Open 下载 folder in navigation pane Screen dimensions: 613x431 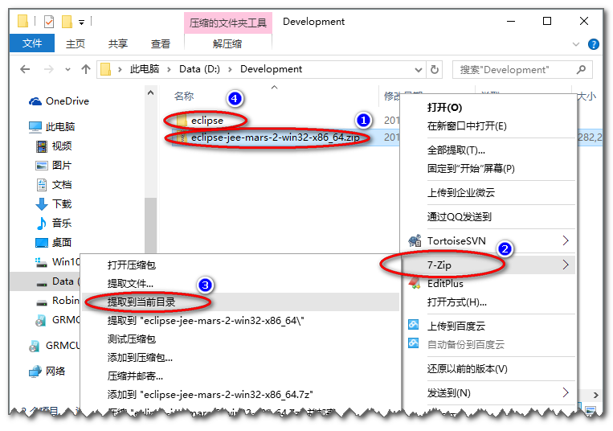point(54,203)
